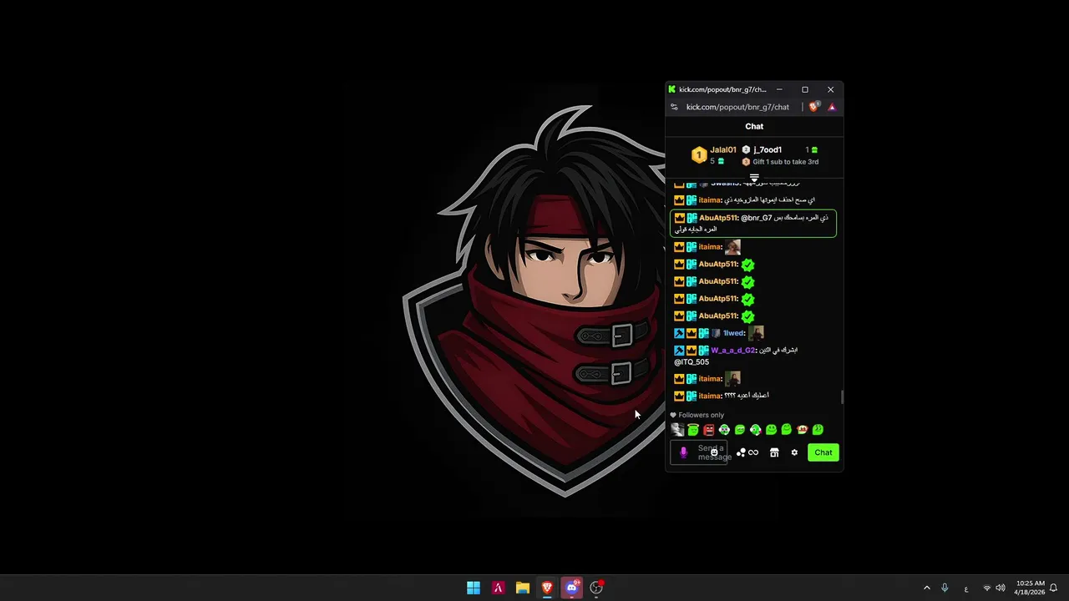Switch the Arabic input language indicator
Image resolution: width=1069 pixels, height=601 pixels.
tap(966, 588)
